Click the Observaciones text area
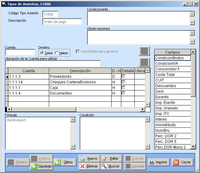The image size is (200, 173). point(138,38)
